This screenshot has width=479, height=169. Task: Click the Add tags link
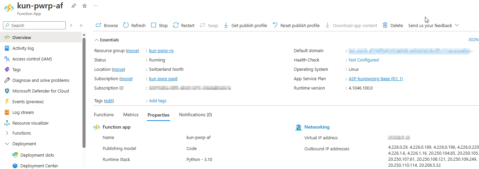[158, 101]
